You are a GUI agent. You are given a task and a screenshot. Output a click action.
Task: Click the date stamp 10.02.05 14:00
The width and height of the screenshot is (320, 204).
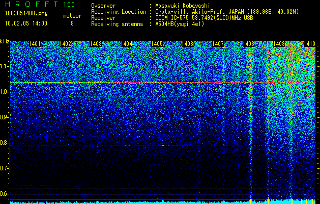pos(26,23)
